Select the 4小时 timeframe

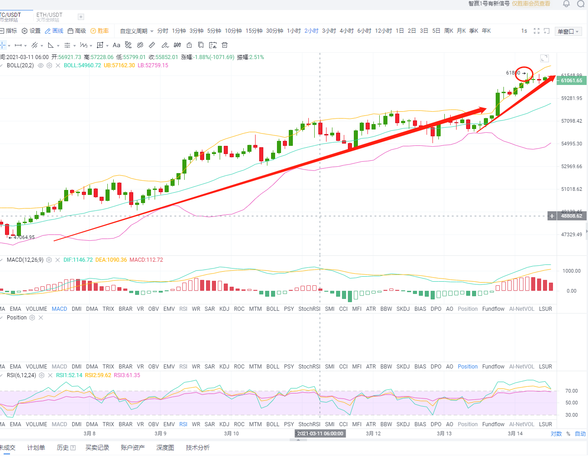click(x=347, y=31)
